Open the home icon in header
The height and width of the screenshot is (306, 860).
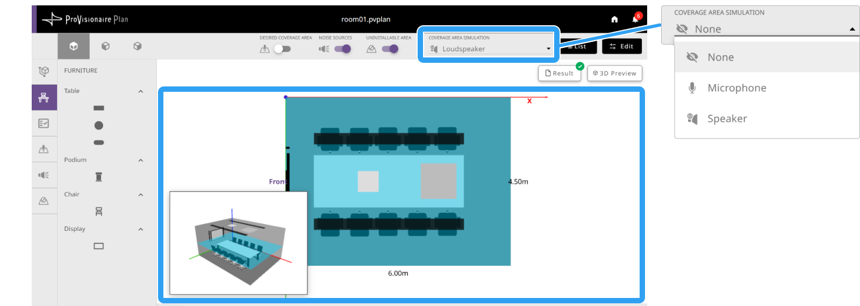pos(614,19)
